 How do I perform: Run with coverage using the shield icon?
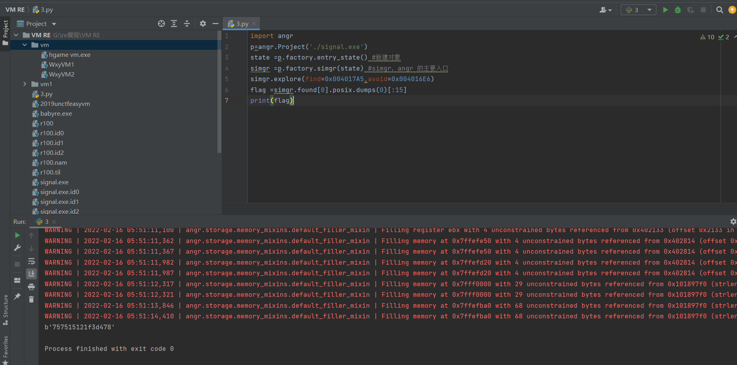pyautogui.click(x=690, y=10)
